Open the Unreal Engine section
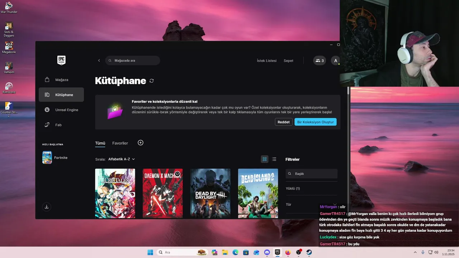The width and height of the screenshot is (459, 258). coord(61,110)
